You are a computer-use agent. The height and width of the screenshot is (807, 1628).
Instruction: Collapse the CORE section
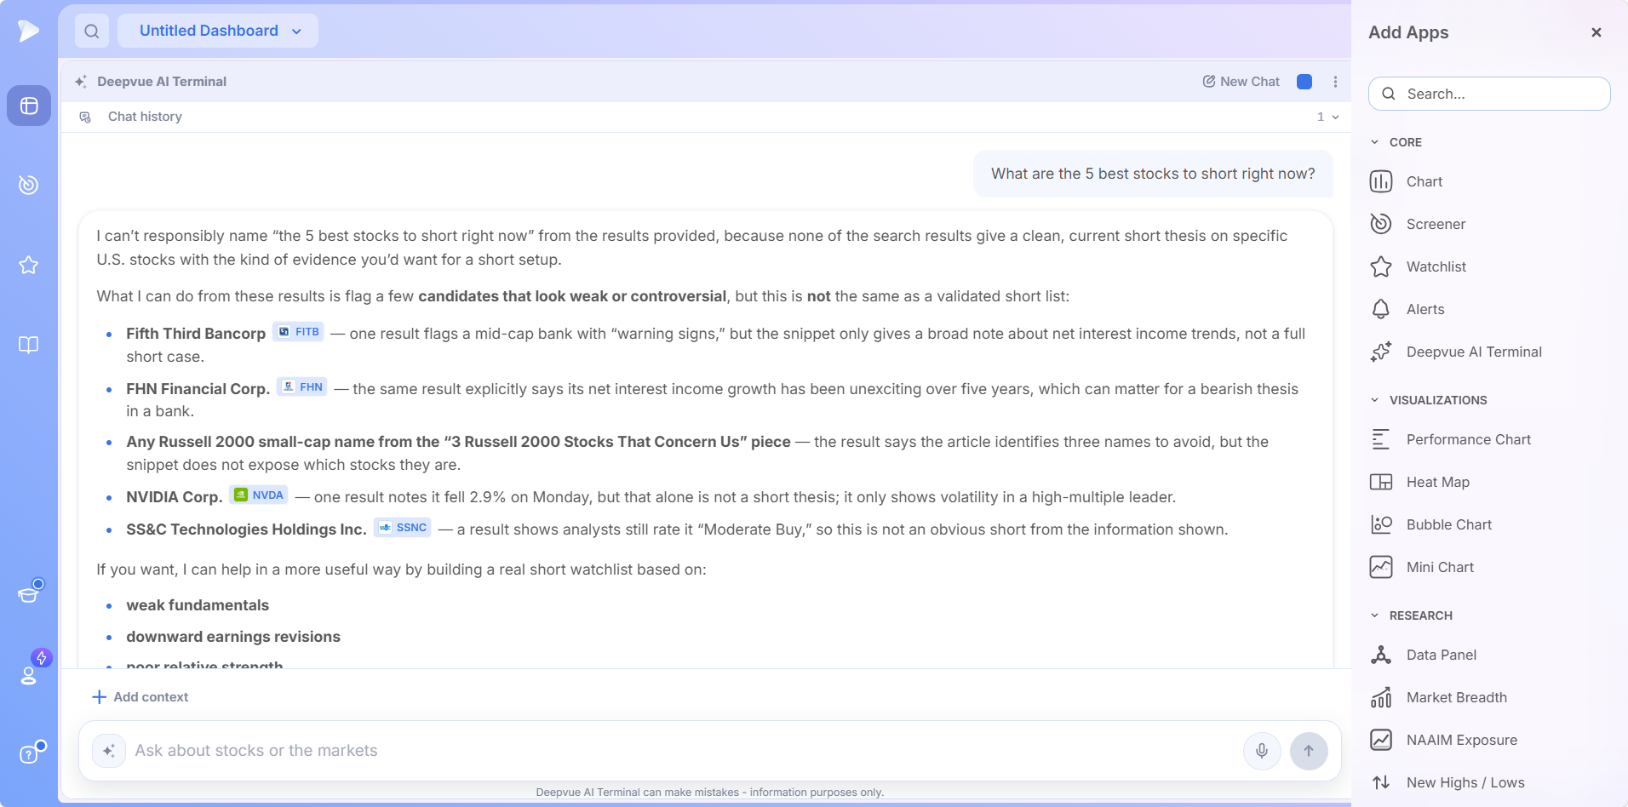(1396, 142)
